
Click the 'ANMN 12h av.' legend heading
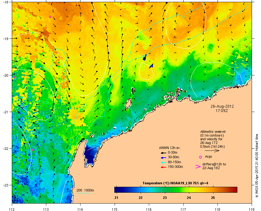(170, 148)
